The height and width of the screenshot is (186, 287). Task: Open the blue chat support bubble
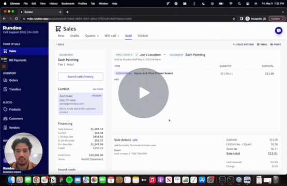279,30
